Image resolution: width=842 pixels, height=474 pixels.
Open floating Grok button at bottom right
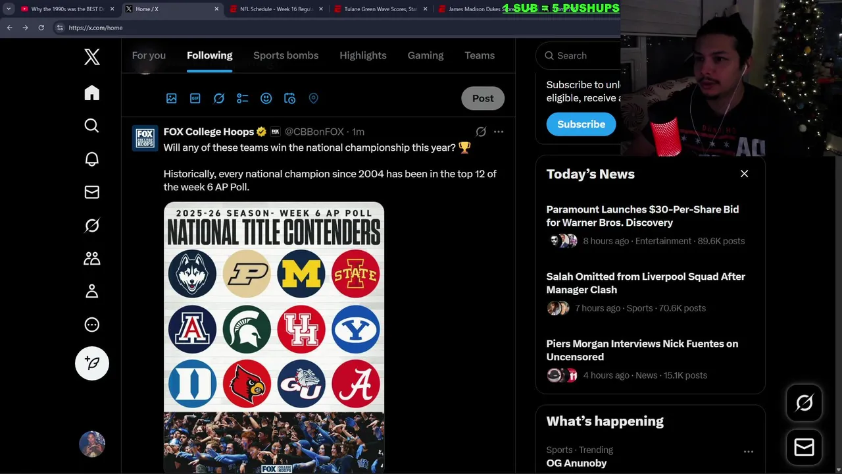tap(804, 403)
